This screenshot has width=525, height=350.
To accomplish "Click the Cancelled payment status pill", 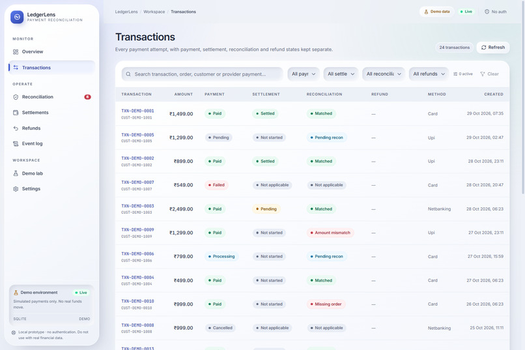I will click(x=220, y=328).
